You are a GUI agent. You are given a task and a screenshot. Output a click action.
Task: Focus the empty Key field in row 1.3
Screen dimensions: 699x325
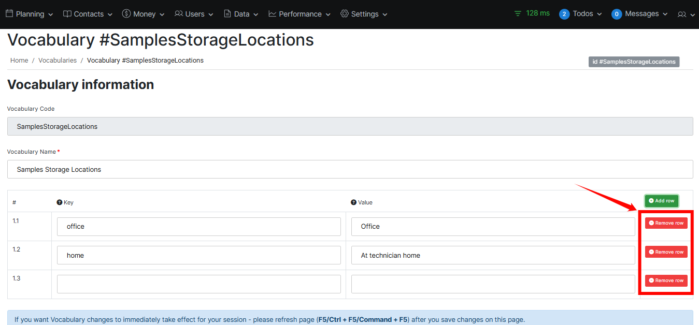pos(198,284)
